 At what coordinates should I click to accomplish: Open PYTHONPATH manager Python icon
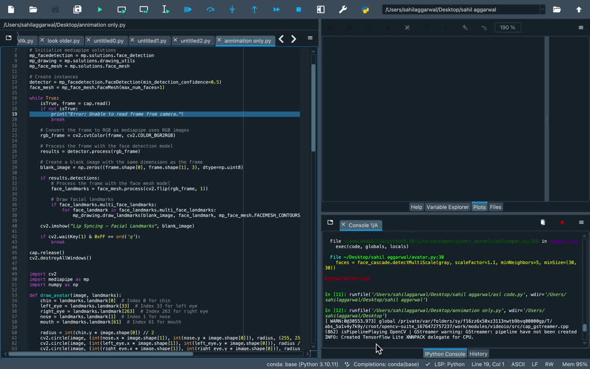pos(365,9)
